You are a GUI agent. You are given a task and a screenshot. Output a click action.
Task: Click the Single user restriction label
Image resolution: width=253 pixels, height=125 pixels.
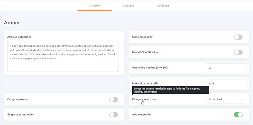tap(21, 115)
